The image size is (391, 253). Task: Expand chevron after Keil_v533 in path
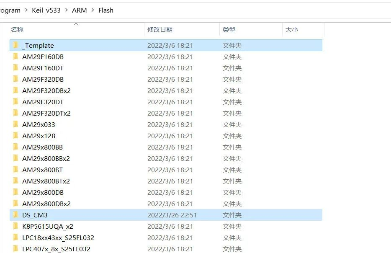pos(66,10)
